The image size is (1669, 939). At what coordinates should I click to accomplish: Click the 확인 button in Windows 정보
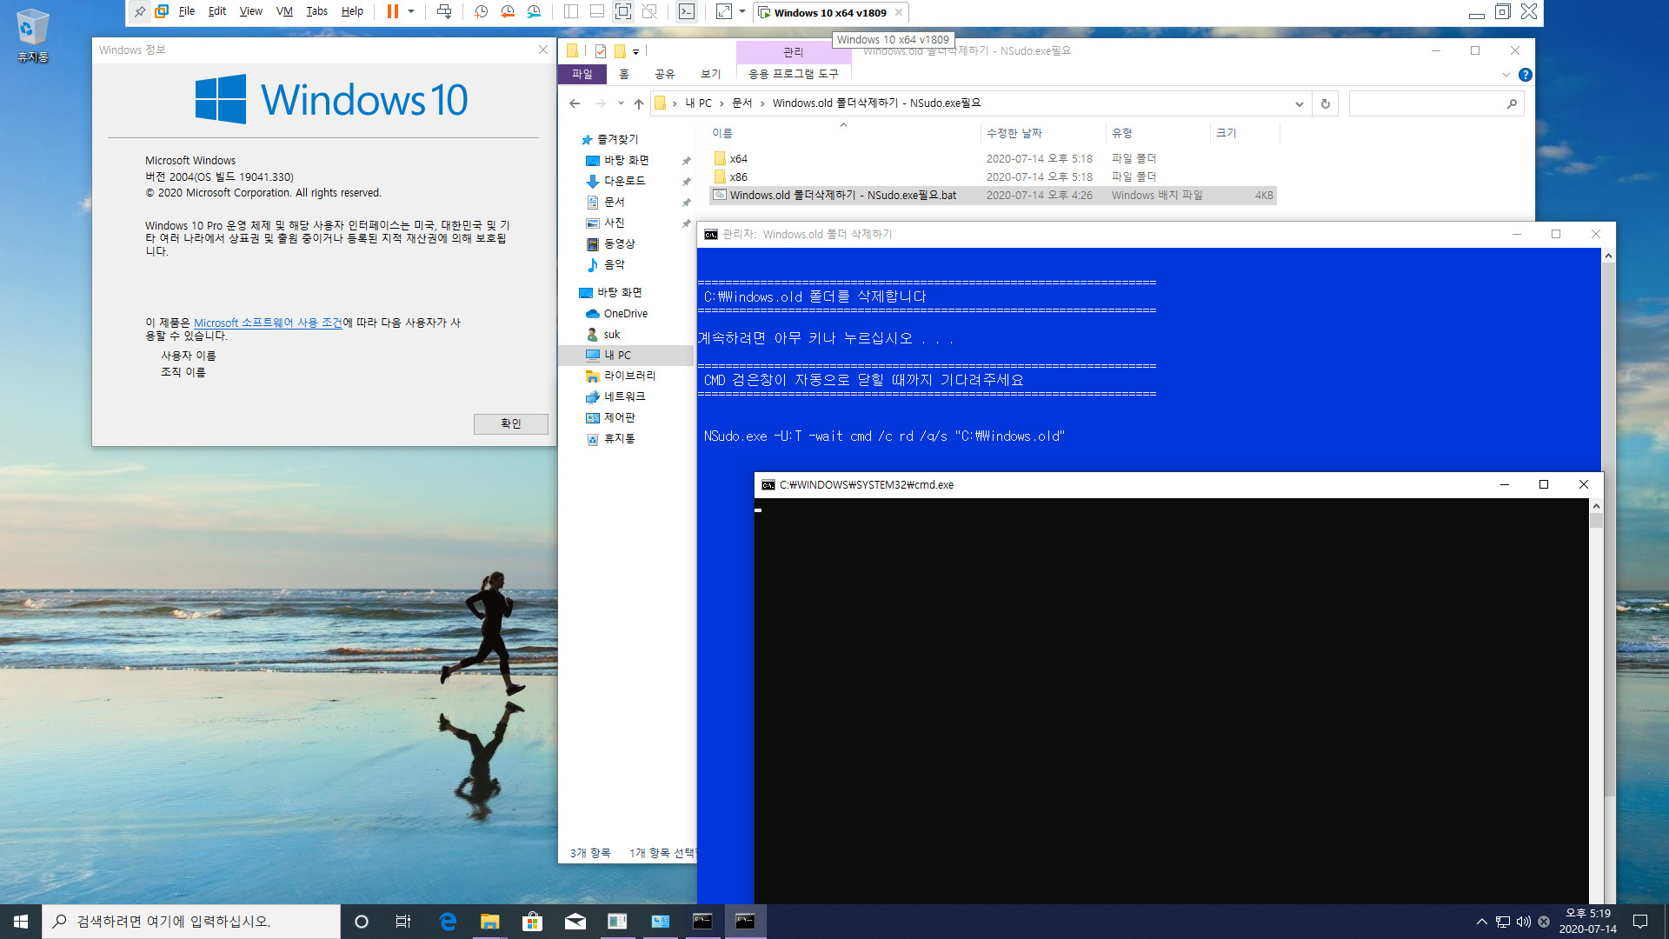(x=510, y=423)
